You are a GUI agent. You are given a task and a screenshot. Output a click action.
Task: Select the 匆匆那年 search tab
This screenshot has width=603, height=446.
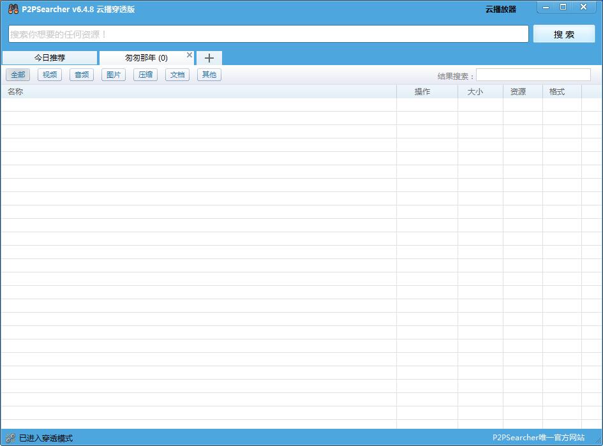tap(144, 57)
